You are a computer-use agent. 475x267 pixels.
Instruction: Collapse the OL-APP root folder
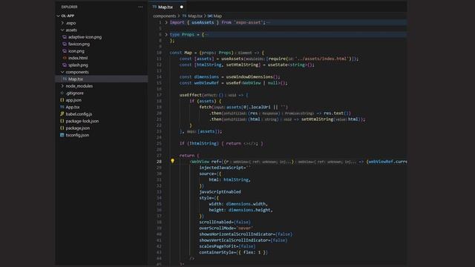[58, 16]
